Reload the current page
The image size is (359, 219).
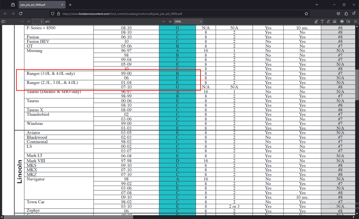[21, 13]
